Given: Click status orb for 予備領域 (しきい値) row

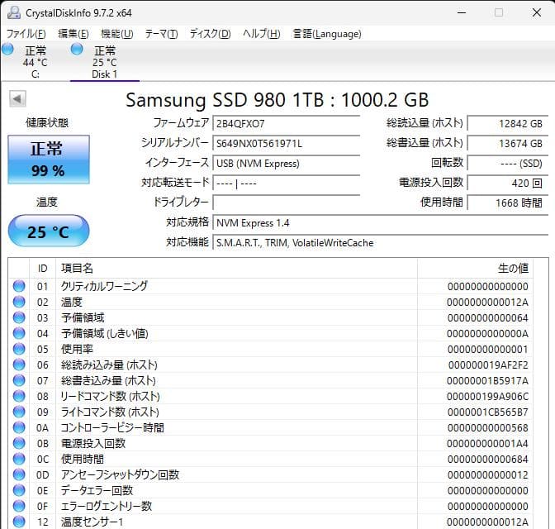Looking at the screenshot, I should pos(19,333).
